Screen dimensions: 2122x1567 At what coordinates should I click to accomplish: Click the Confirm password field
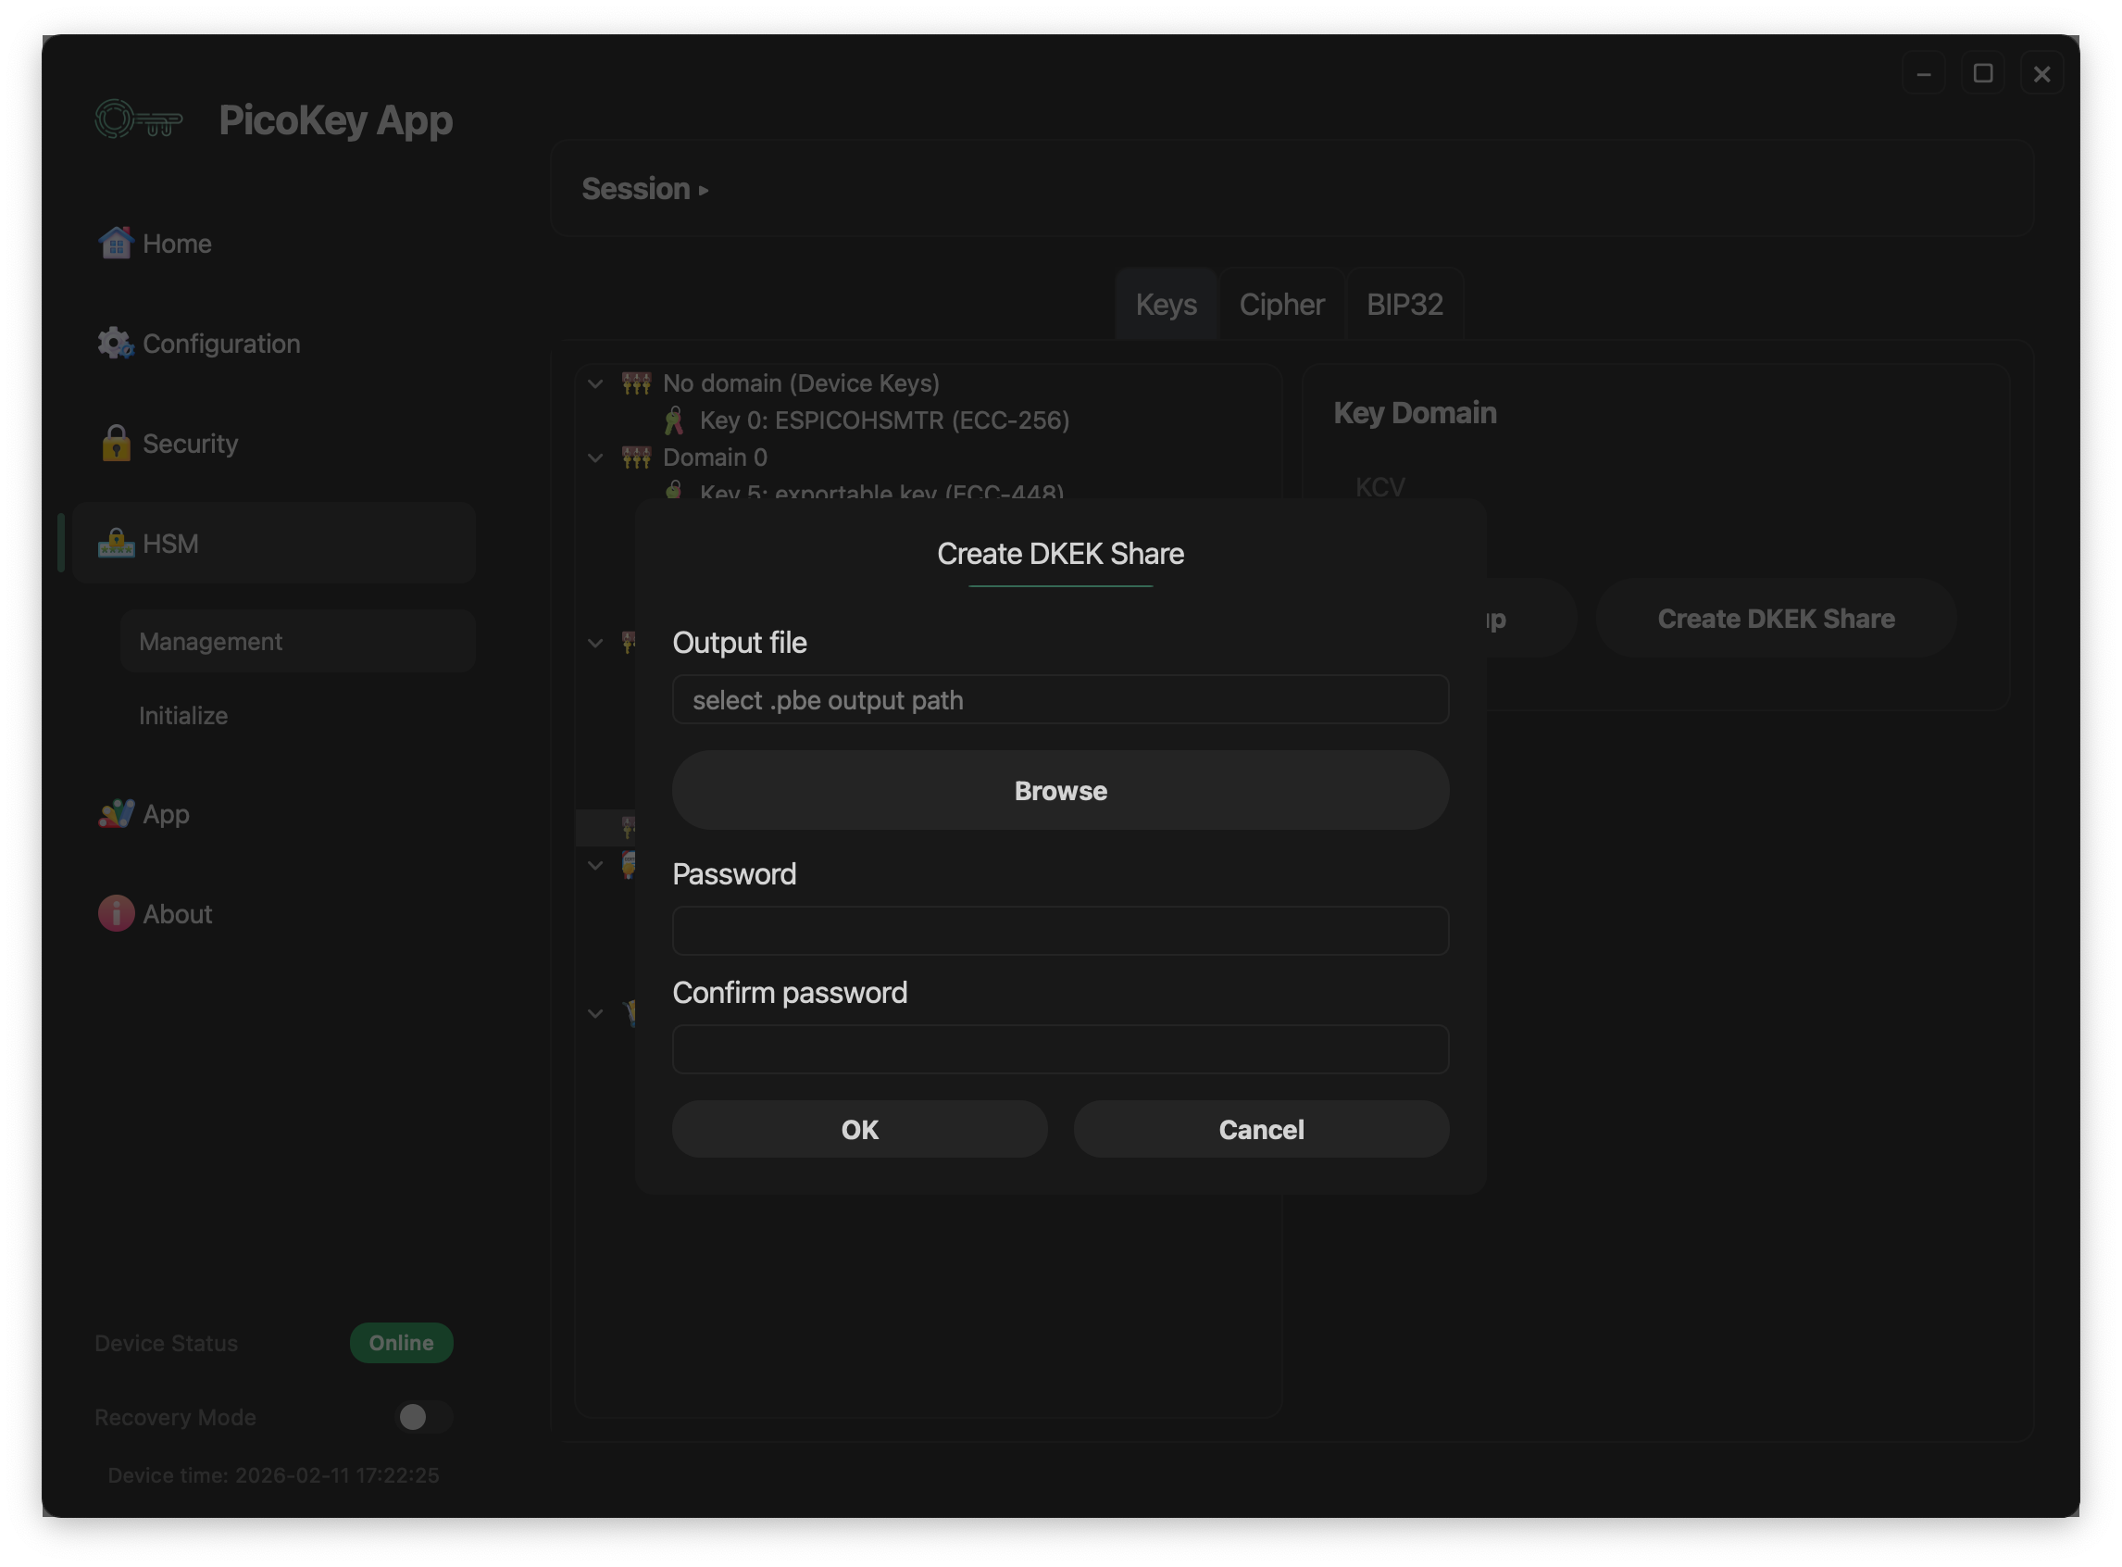click(1060, 1049)
